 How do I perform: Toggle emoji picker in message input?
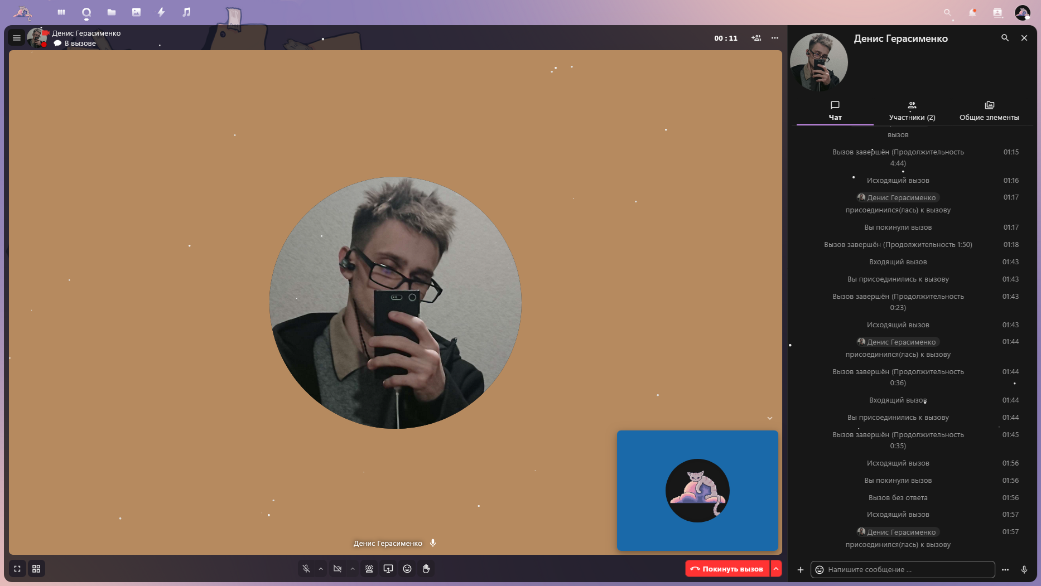coord(819,569)
